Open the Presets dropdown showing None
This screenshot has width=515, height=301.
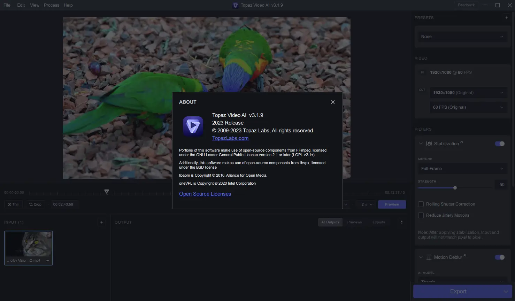(x=462, y=37)
